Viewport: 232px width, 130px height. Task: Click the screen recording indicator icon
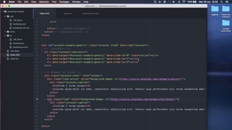coord(165,2)
